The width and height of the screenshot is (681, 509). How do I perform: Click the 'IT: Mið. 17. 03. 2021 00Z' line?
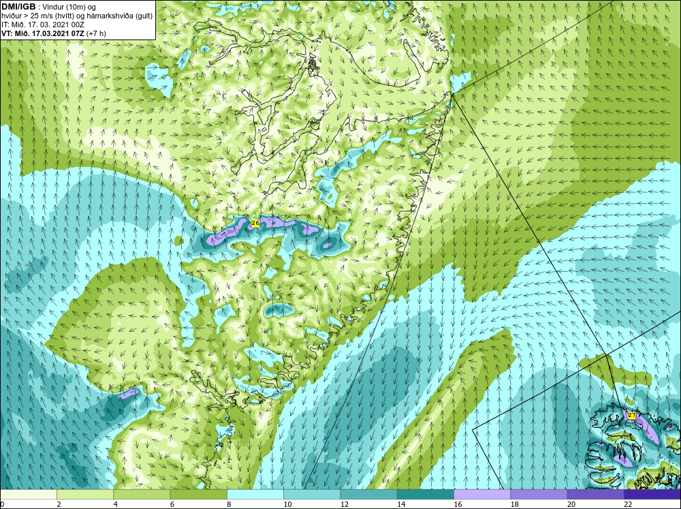coord(42,25)
